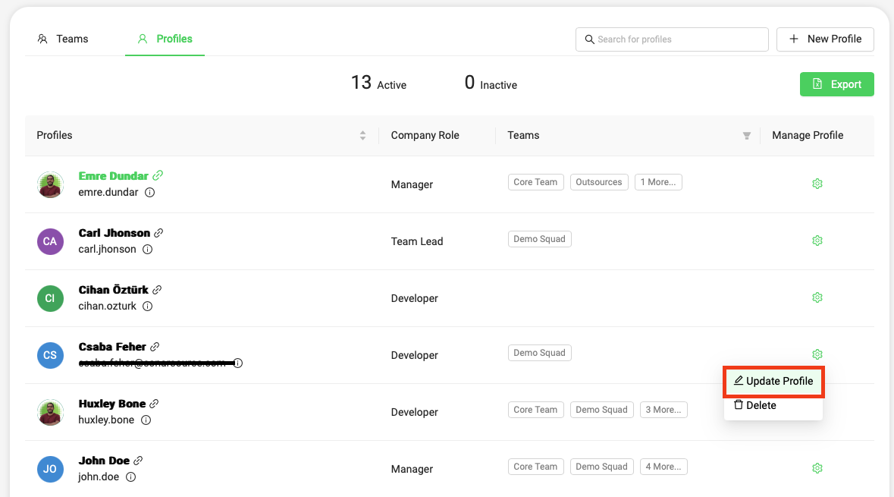Select Update Profile from the menu
894x497 pixels.
(773, 381)
